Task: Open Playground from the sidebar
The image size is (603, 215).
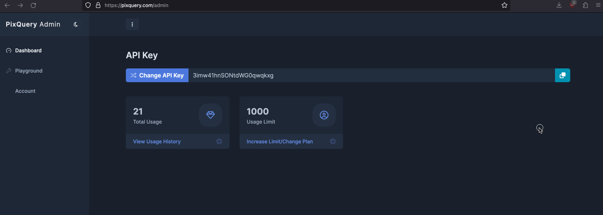Action: point(29,71)
